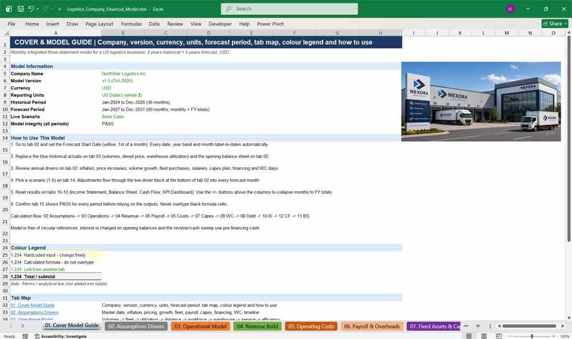Switch to Normal view icon
The image size is (572, 339).
tap(469, 336)
